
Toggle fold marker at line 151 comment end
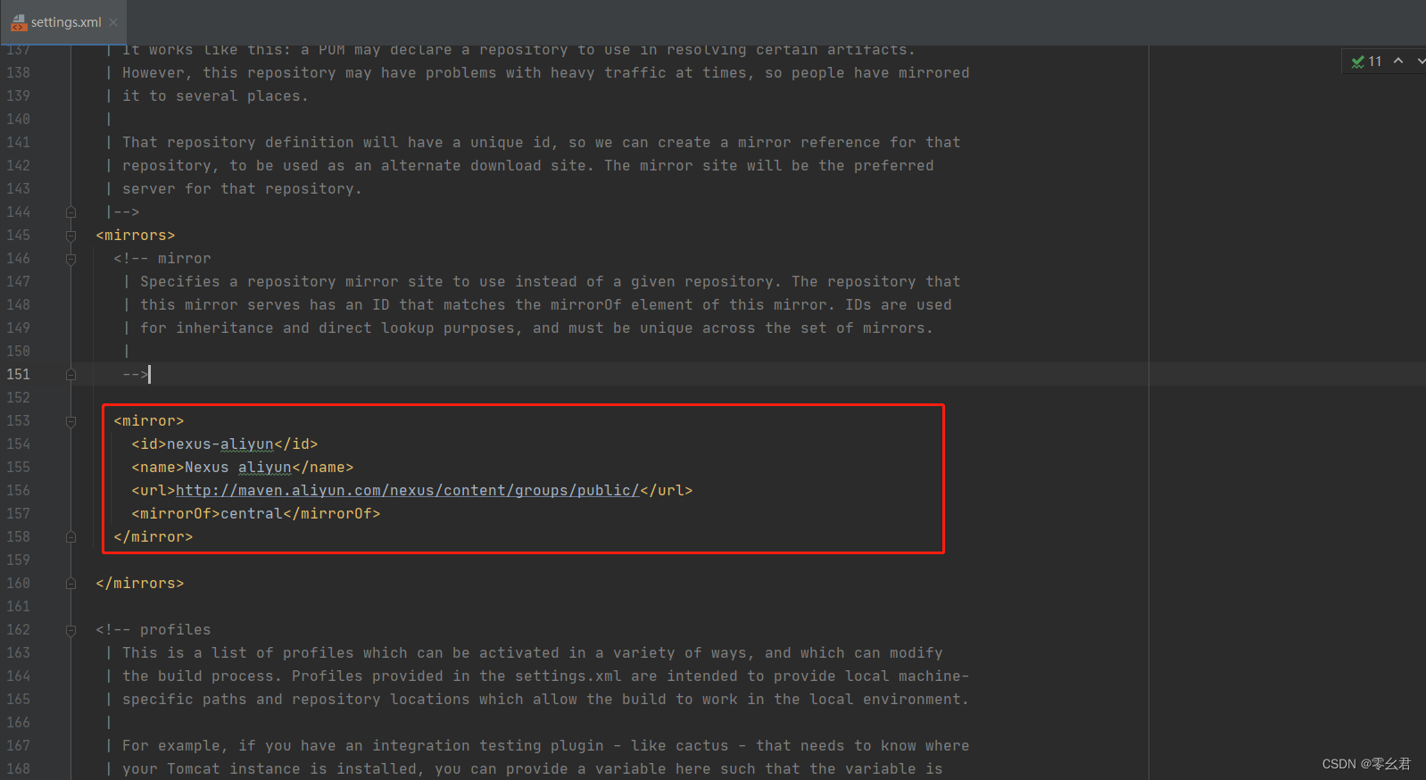click(70, 375)
